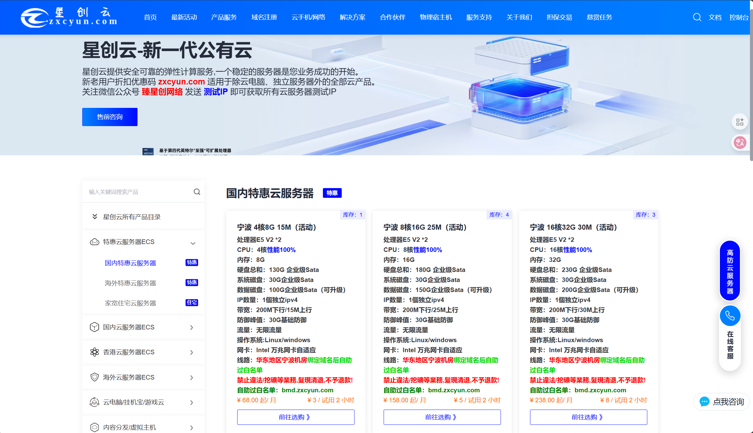753x433 pixels.
Task: Open the header search magnifier icon
Action: click(697, 17)
